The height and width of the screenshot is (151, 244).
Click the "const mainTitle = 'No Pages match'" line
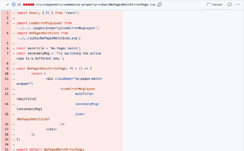click(49, 48)
